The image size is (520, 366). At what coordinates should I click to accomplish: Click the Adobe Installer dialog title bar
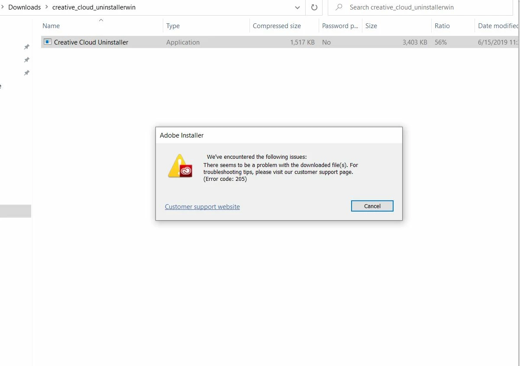(279, 135)
